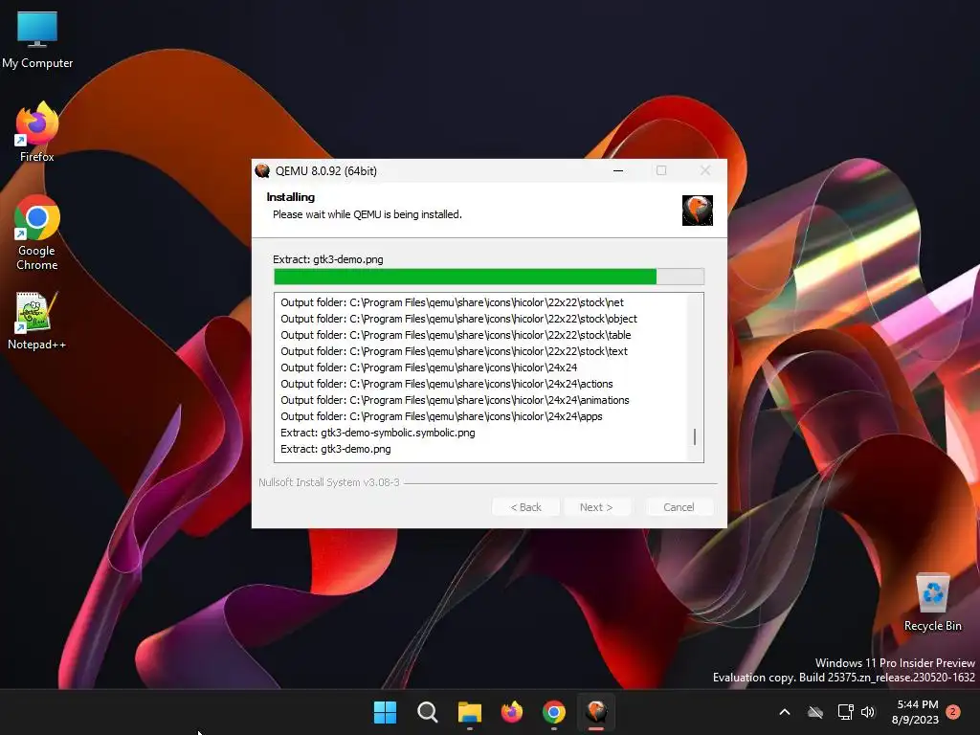The width and height of the screenshot is (980, 735).
Task: Click the green installation progress bar
Action: click(489, 277)
